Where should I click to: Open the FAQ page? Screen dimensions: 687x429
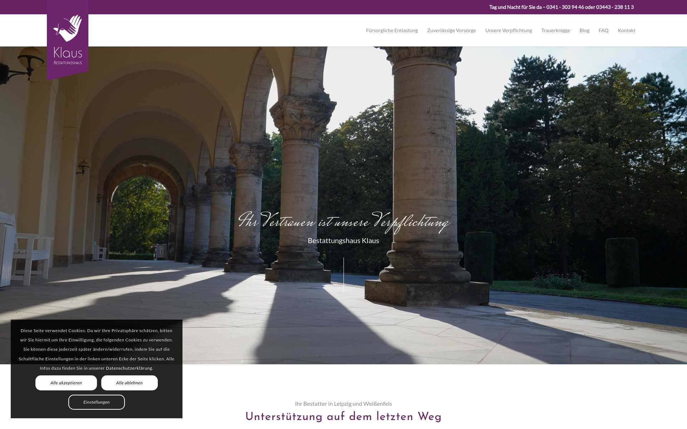[603, 30]
